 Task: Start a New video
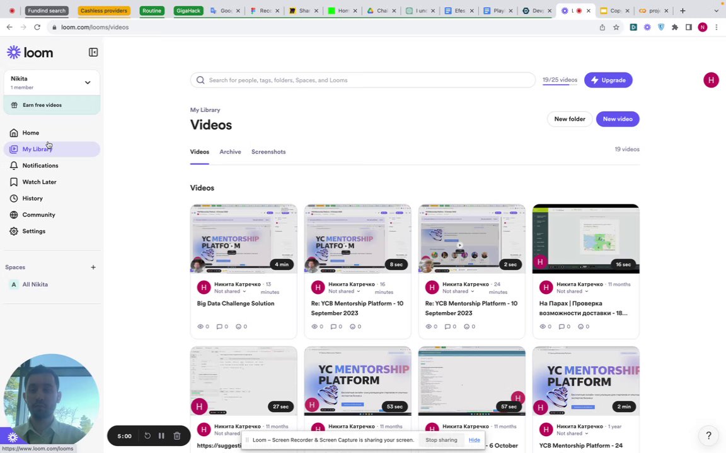coord(617,119)
